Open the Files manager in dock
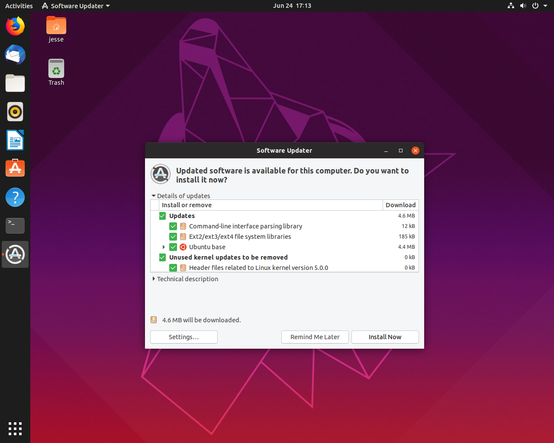 (15, 83)
